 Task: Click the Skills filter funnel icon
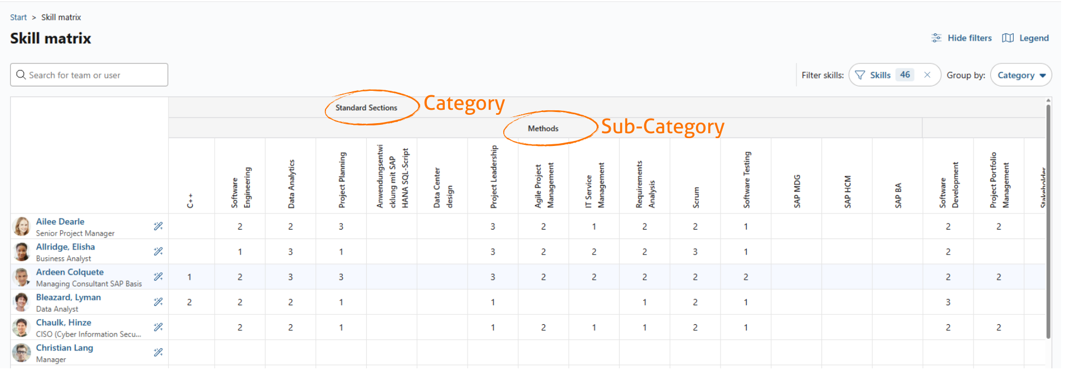(860, 75)
